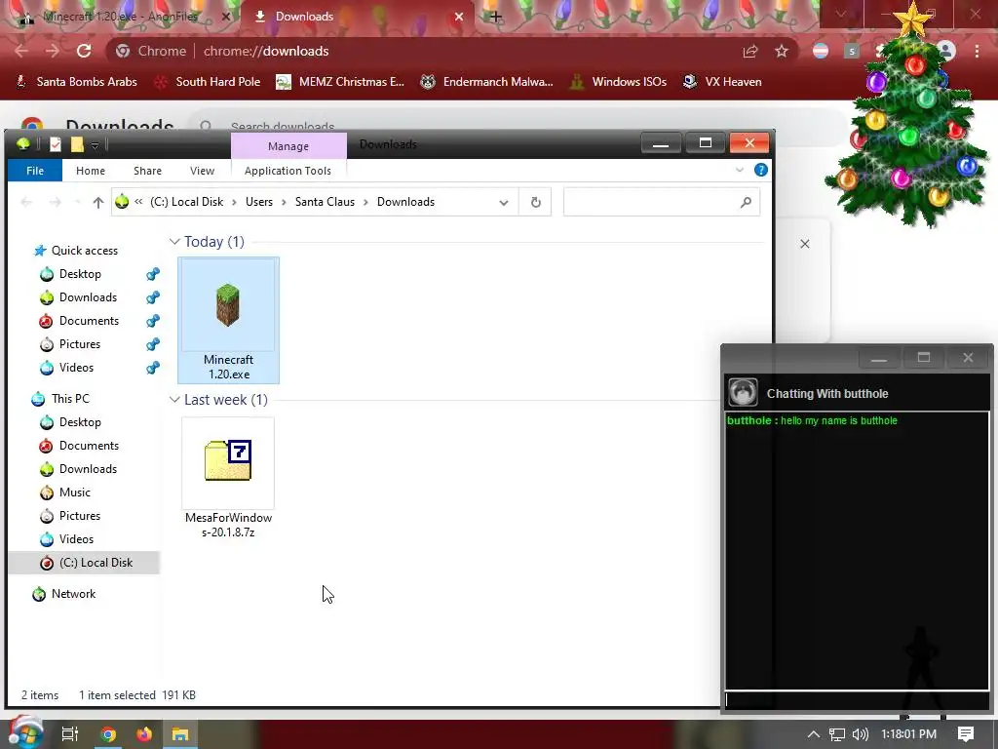This screenshot has height=749, width=998.
Task: Open the Santa Bombs Arabs bookmark
Action: [x=76, y=82]
